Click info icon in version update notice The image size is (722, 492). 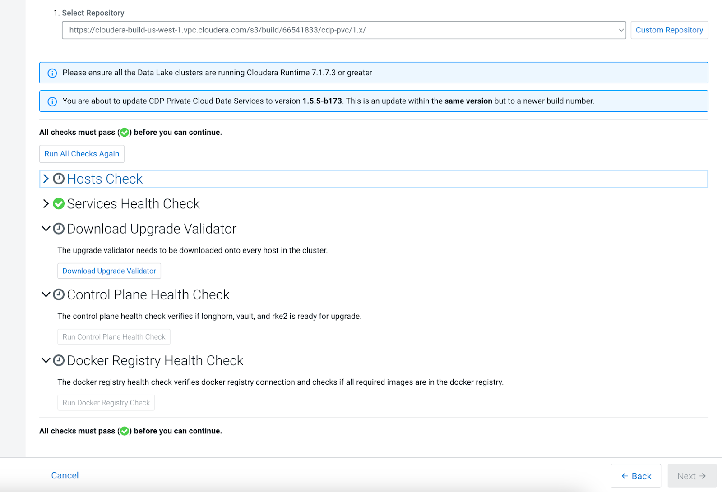point(52,101)
